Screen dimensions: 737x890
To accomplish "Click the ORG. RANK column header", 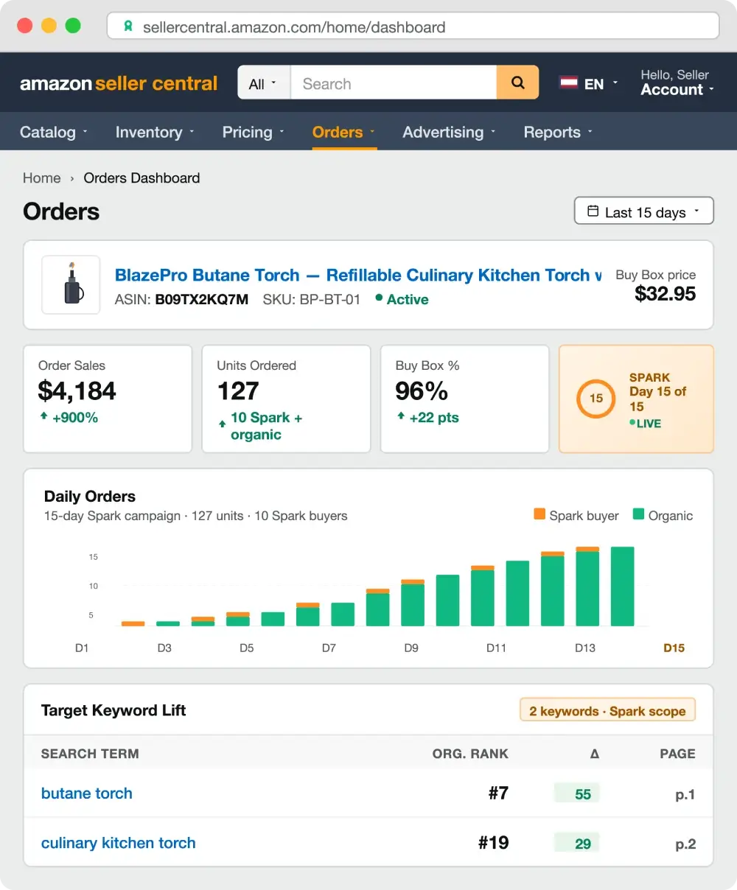I will 470,753.
